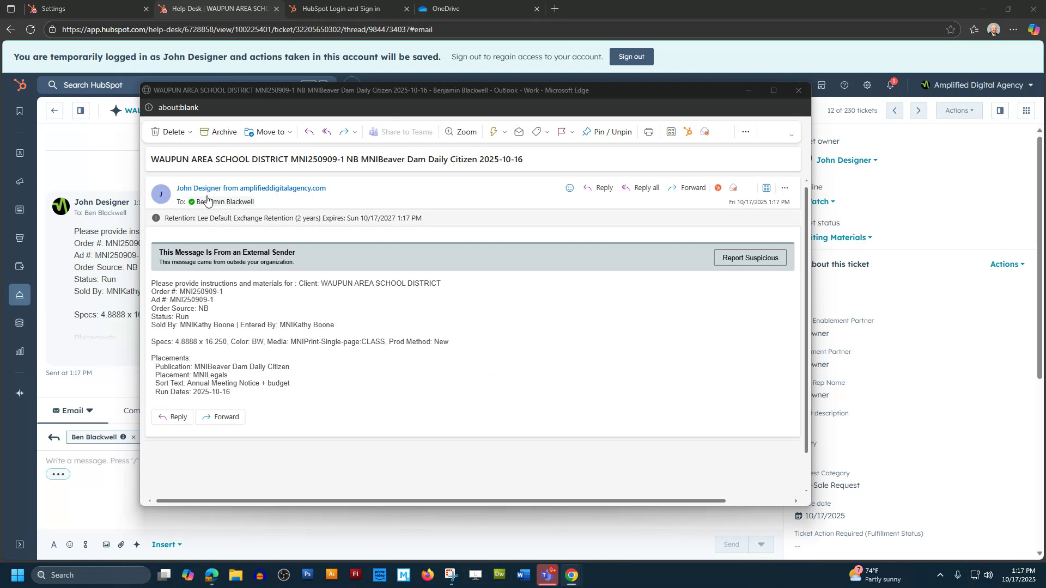Archive the email using the Archive toolbar icon
The width and height of the screenshot is (1046, 588).
pos(218,132)
